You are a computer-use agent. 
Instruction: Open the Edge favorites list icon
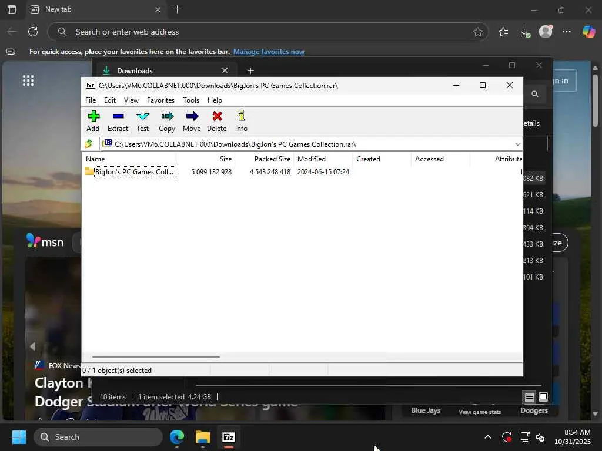tap(503, 32)
